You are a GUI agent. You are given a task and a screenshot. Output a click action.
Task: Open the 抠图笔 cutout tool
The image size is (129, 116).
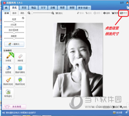tap(8, 69)
